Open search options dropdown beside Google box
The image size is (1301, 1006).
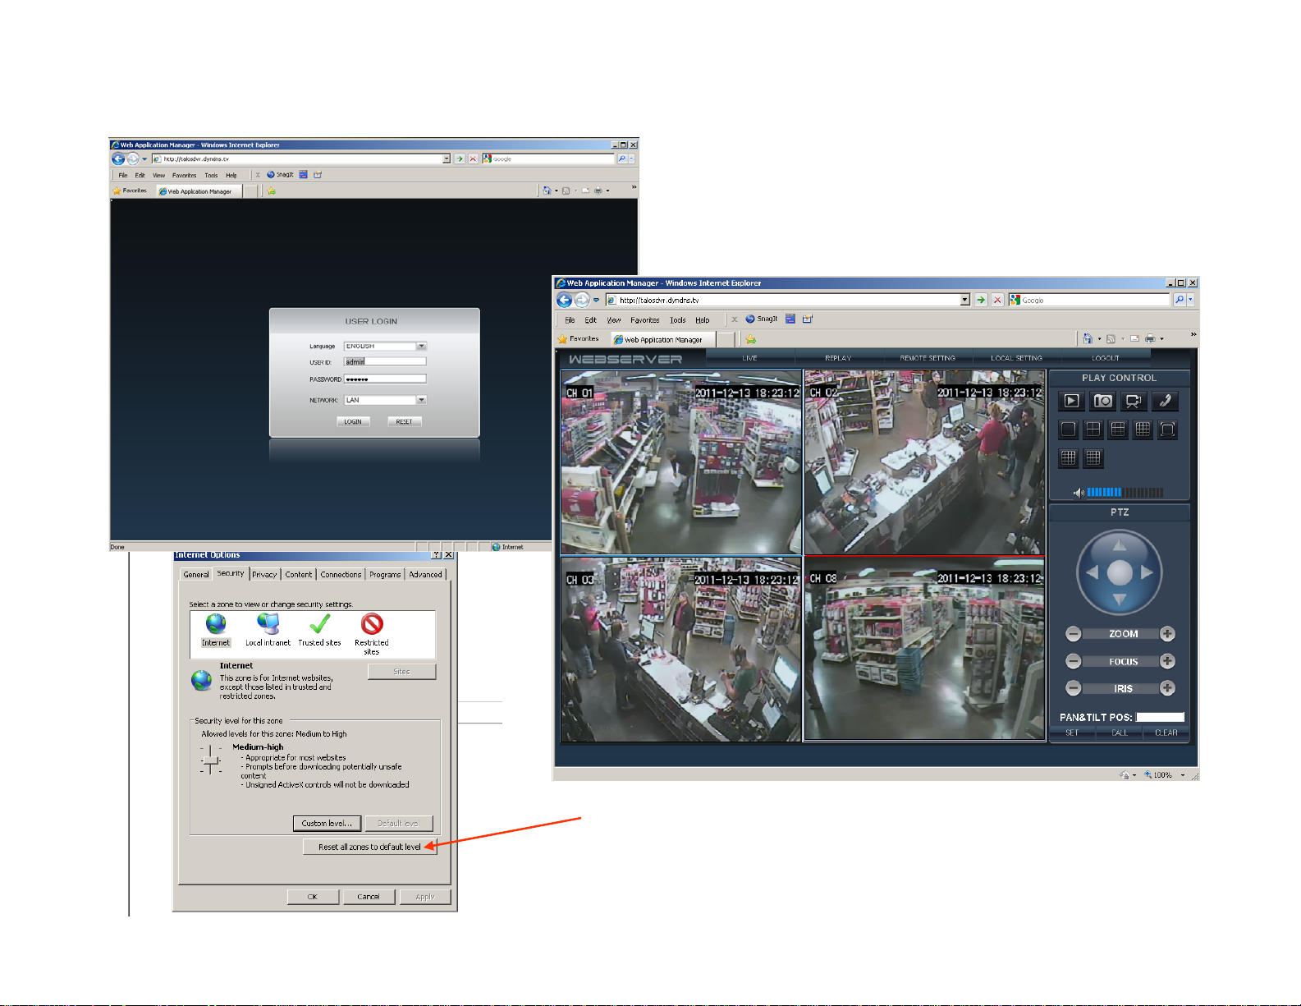(1190, 300)
